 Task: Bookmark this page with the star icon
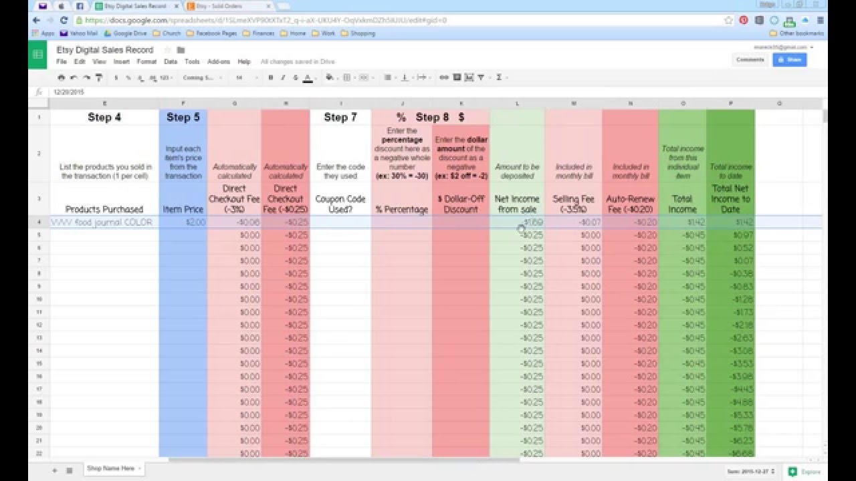728,21
